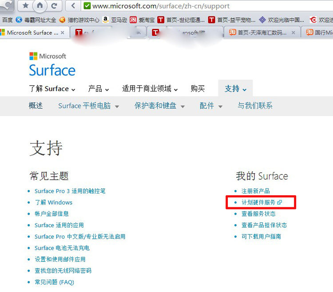This screenshot has width=333, height=292.
Task: Switch to Microsoft Surface tab
Action: 32,32
